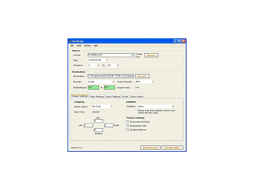Open the Tools menu

[x=79, y=46]
